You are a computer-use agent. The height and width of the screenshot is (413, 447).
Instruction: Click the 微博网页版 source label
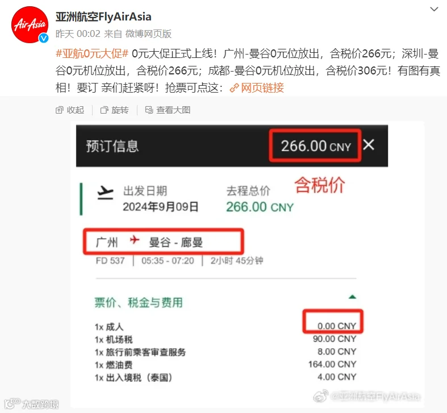coord(148,34)
